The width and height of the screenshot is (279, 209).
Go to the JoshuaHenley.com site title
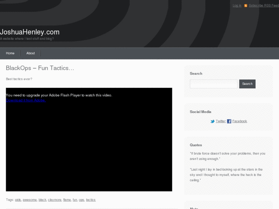coord(30,32)
